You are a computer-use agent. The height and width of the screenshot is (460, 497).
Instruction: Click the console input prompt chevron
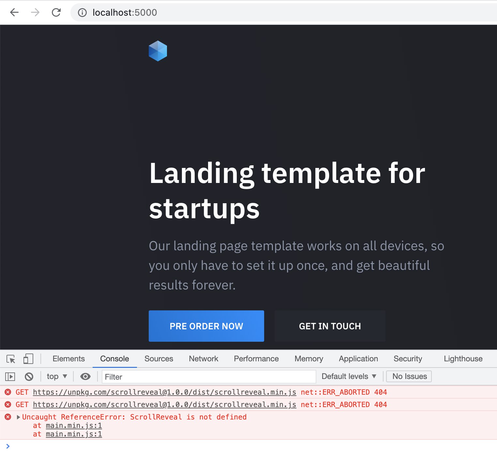pyautogui.click(x=8, y=446)
